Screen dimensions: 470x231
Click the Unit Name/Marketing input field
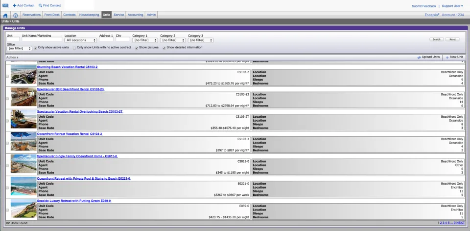click(x=42, y=39)
